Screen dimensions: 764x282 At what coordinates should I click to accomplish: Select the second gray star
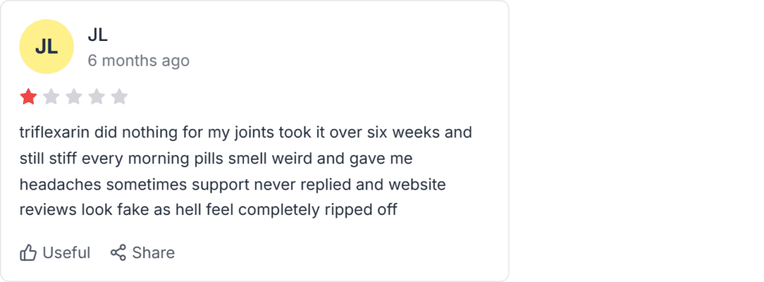(51, 97)
